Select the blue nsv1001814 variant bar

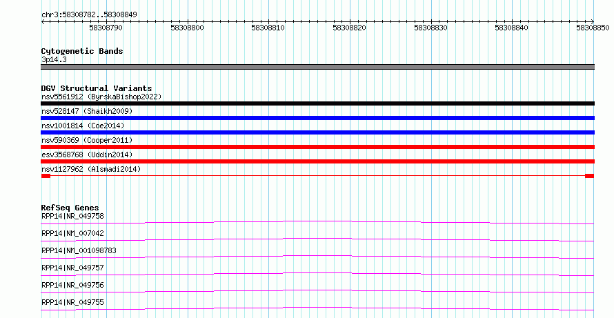point(317,132)
